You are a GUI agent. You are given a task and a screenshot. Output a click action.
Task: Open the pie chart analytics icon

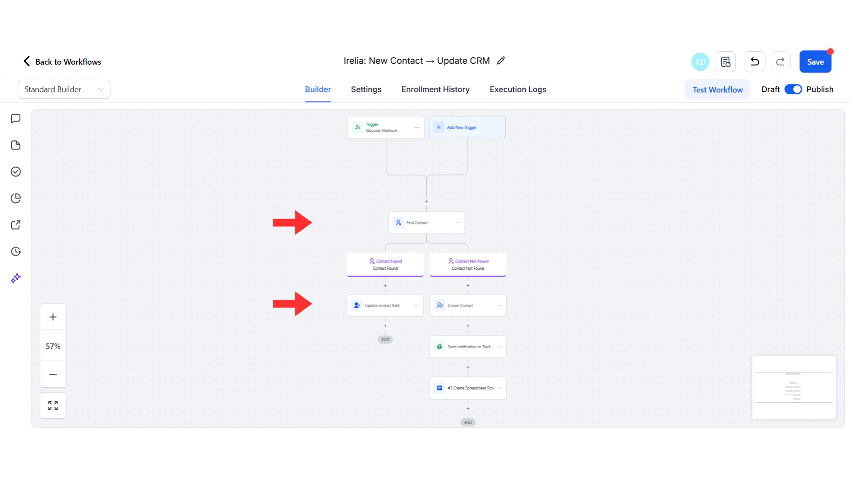point(16,198)
